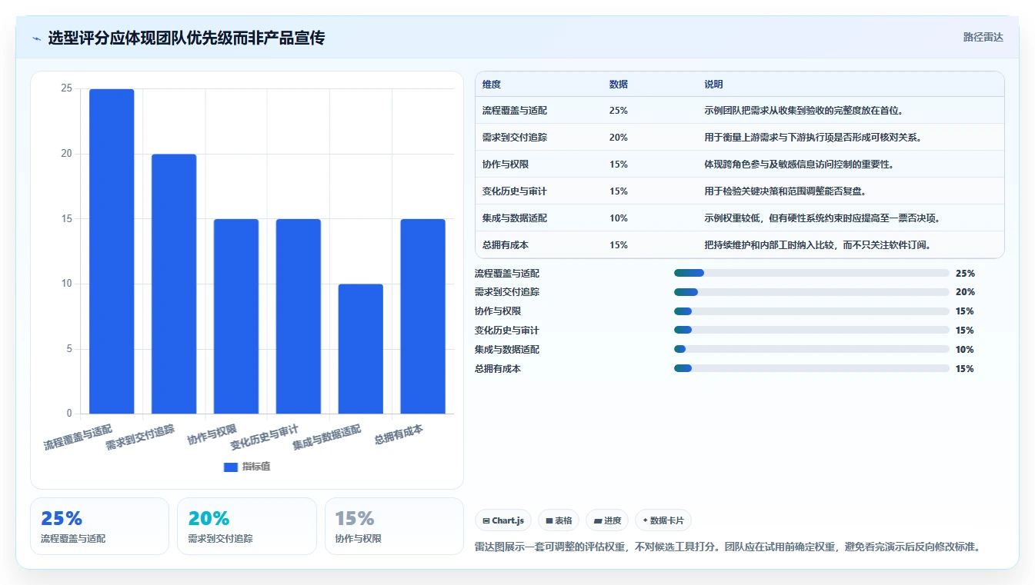Click the 路径雷达 label in header
The image size is (1035, 585).
pos(983,37)
